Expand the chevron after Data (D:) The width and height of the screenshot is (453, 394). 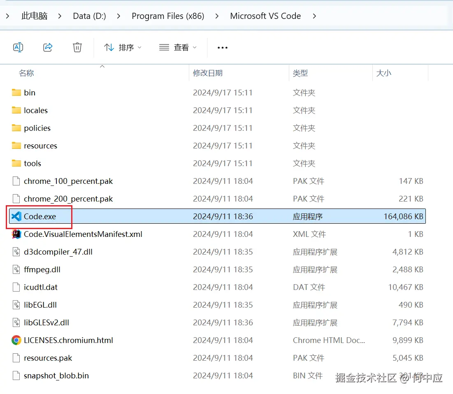click(118, 16)
